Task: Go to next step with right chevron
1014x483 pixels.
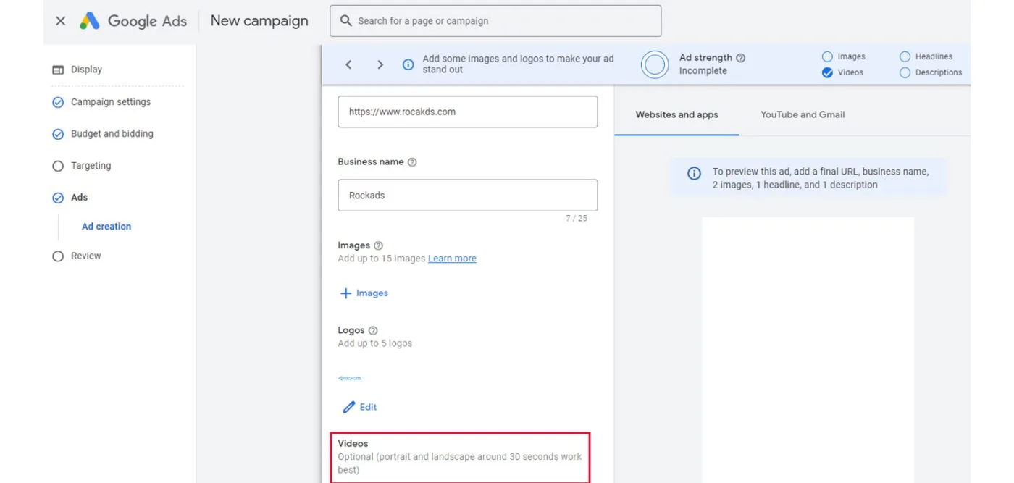Action: (380, 64)
